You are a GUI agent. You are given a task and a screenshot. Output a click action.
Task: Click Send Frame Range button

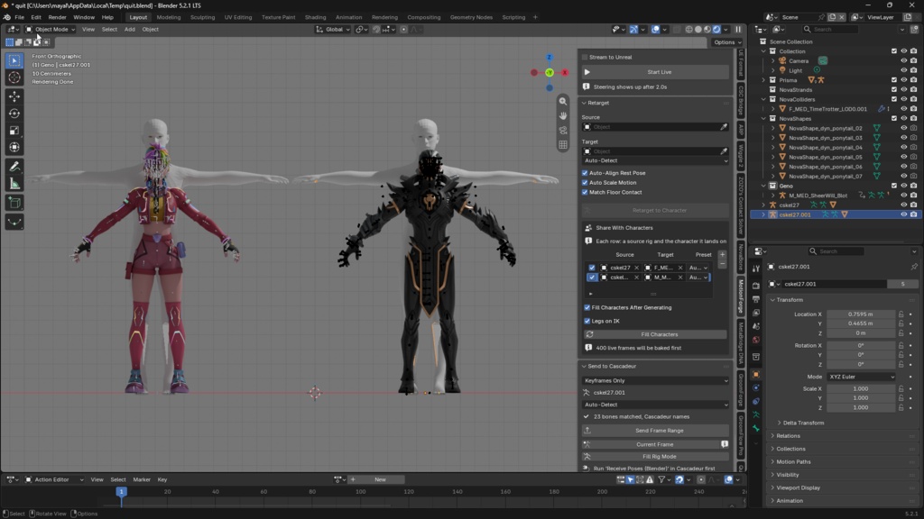click(655, 430)
